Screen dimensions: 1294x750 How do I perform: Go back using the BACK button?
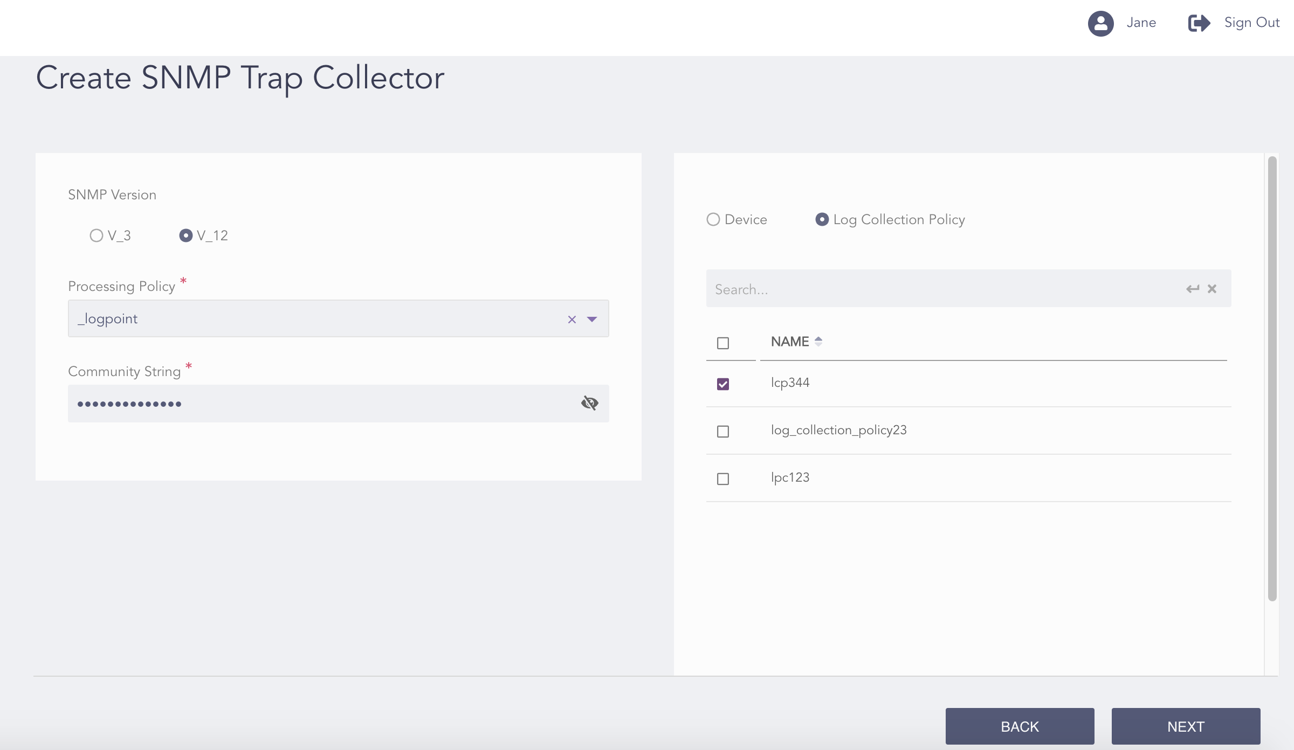tap(1019, 726)
